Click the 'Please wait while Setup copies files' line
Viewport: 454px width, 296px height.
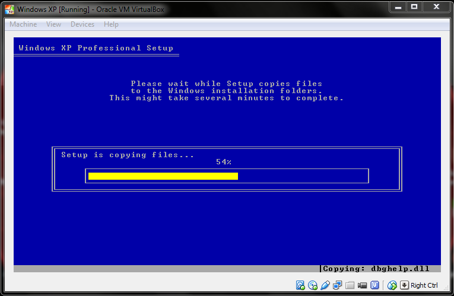(227, 84)
